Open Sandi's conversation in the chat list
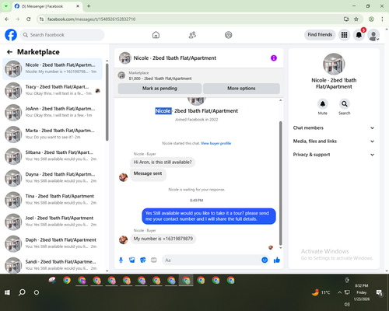The height and width of the screenshot is (311, 389). pos(52,265)
